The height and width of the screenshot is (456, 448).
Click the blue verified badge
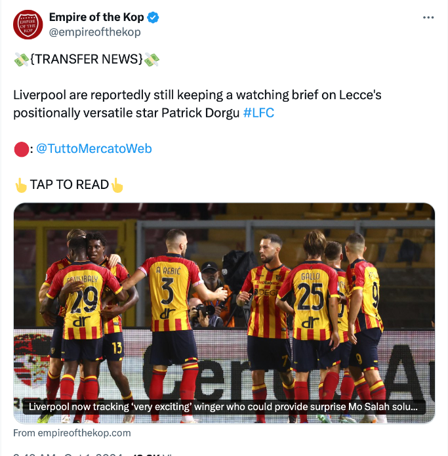[153, 18]
